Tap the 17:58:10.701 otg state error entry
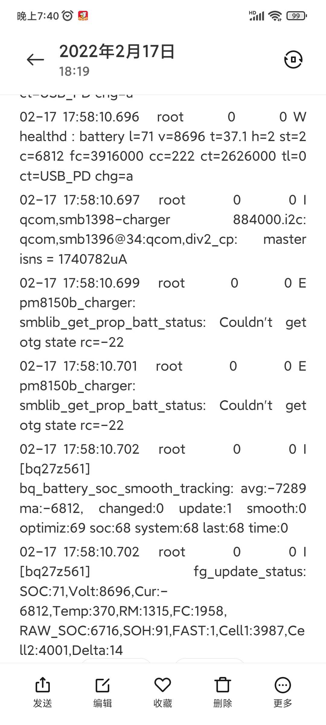This screenshot has height=725, width=326. point(163,395)
